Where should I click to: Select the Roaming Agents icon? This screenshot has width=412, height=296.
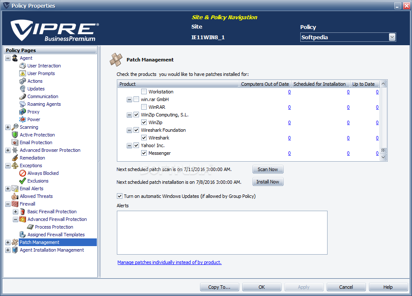tap(23, 104)
